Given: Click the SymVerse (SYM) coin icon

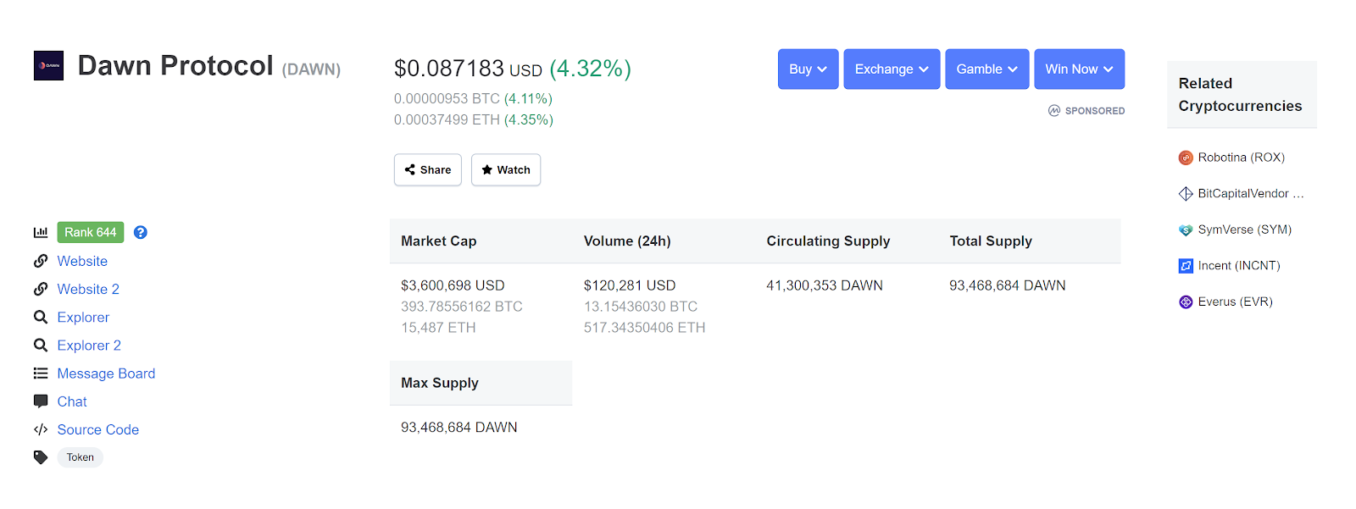Looking at the screenshot, I should point(1186,230).
